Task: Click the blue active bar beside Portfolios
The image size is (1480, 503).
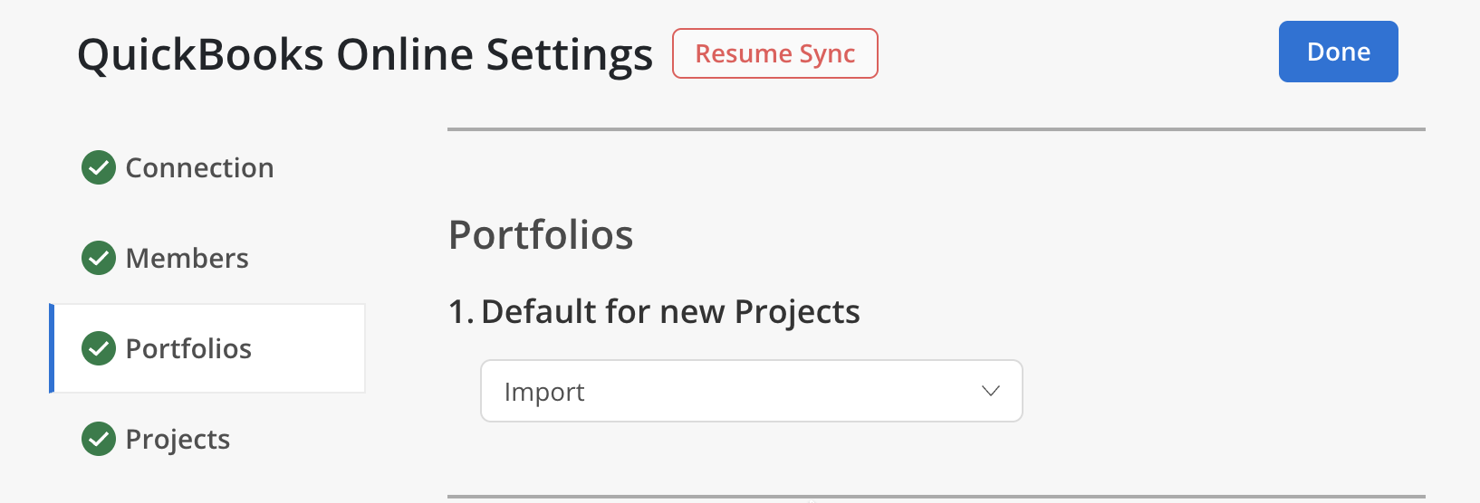Action: [52, 348]
